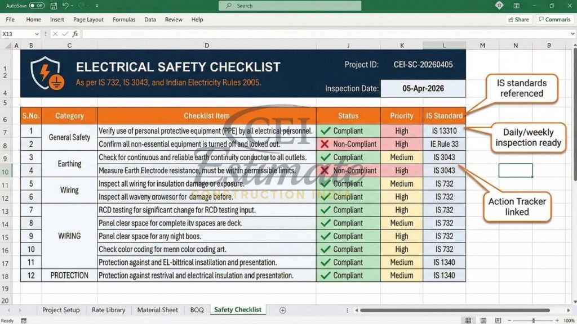577x324 pixels.
Task: Click the diamond premium icon in title bar
Action: 499,6
